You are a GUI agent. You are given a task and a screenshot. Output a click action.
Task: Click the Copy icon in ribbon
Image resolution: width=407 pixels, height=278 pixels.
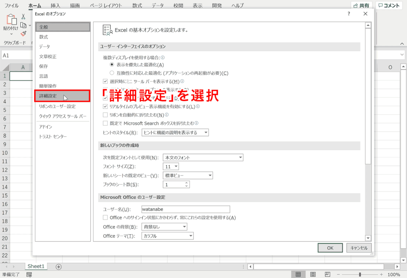(x=23, y=25)
